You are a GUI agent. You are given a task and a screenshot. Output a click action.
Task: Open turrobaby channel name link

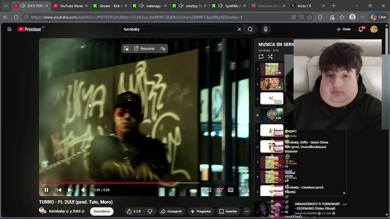click(x=57, y=211)
